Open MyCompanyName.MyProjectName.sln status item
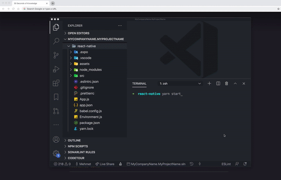 [x=156, y=164]
